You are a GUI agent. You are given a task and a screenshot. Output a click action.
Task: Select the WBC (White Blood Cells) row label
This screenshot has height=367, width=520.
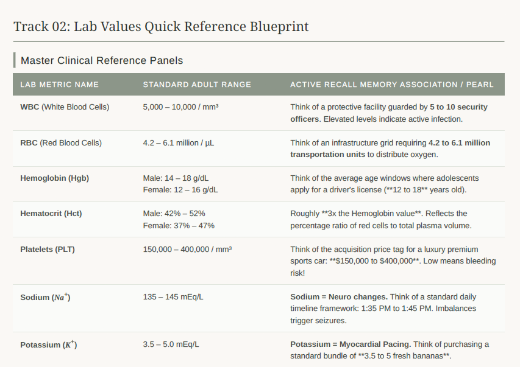(65, 107)
